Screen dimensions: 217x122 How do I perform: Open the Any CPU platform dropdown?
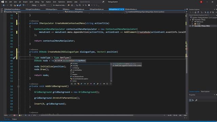[x=46, y=5]
